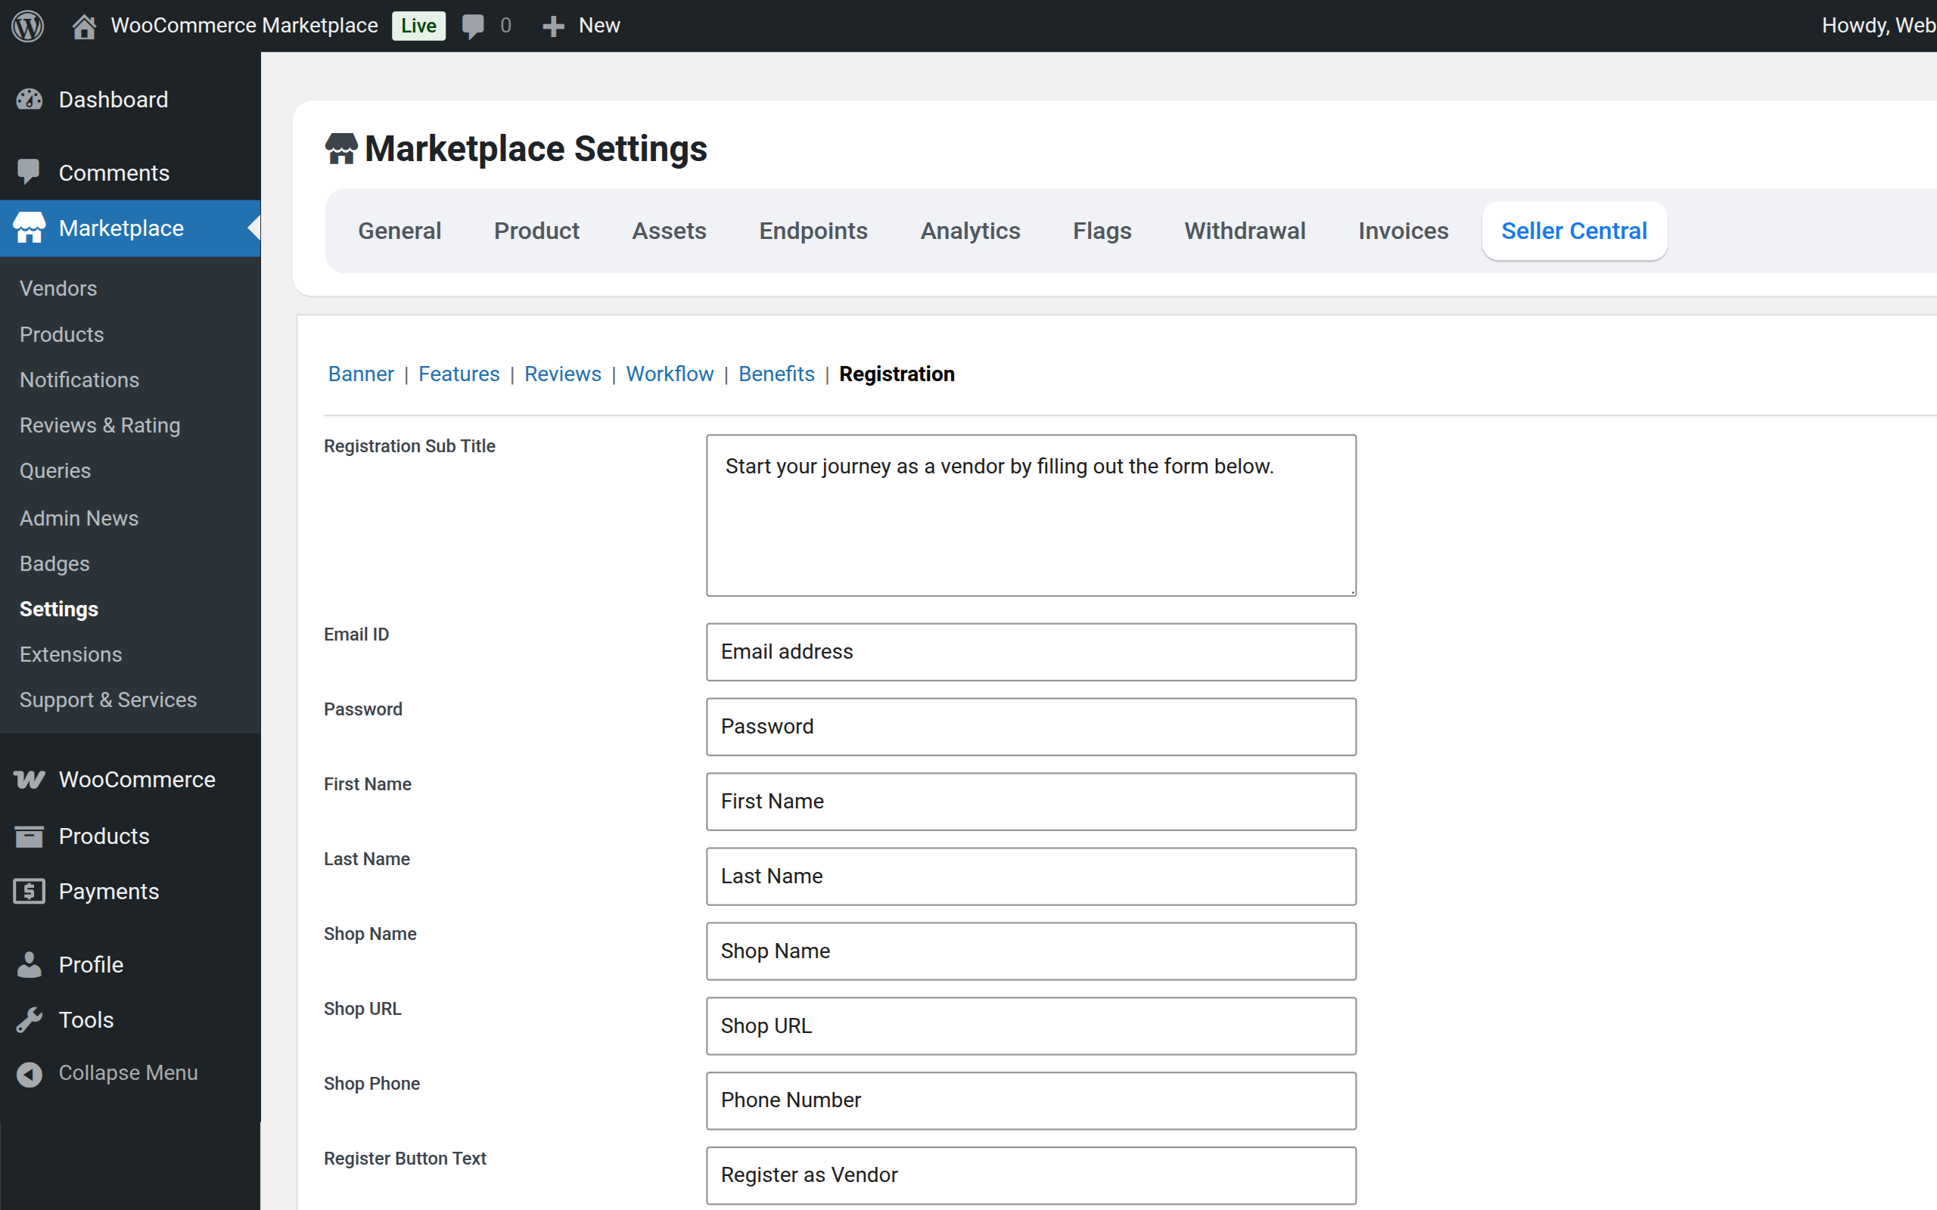The width and height of the screenshot is (1937, 1210).
Task: Focus the Register Button Text field
Action: (1031, 1174)
